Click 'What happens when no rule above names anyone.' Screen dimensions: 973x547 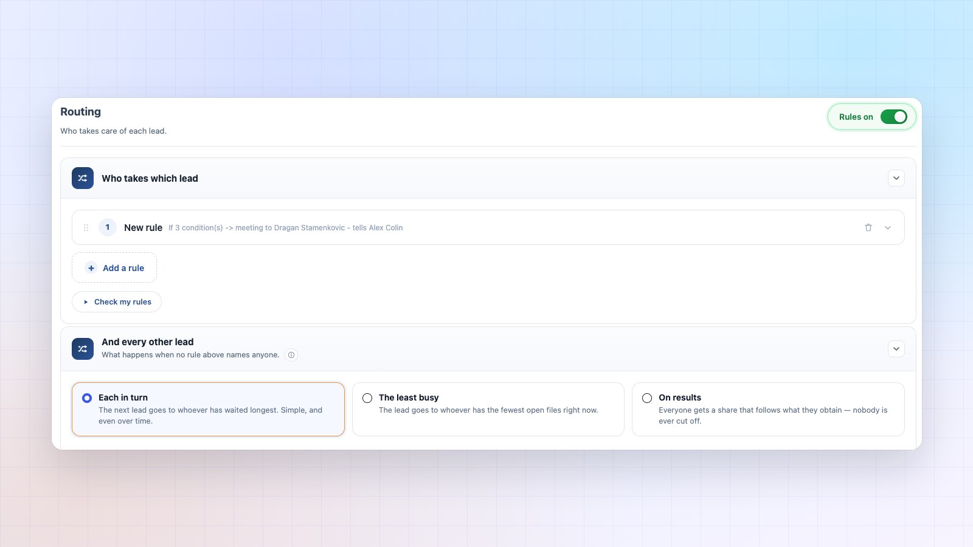click(190, 355)
